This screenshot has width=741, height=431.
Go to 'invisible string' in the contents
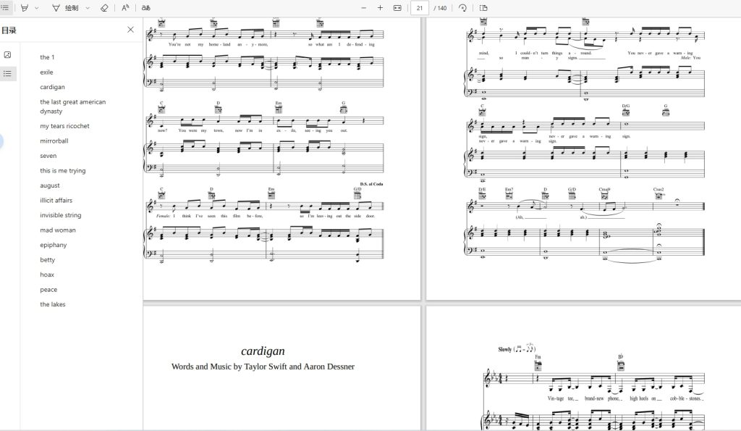[61, 215]
